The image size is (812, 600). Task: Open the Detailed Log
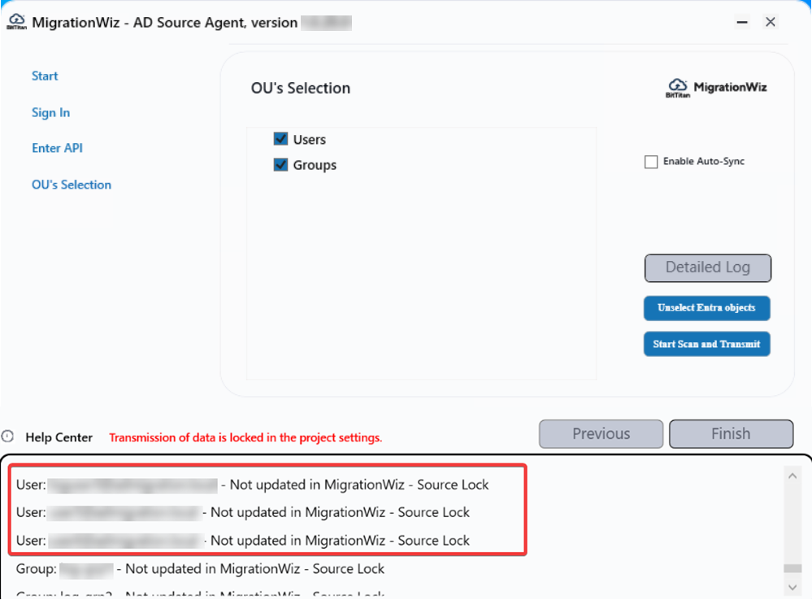(707, 267)
